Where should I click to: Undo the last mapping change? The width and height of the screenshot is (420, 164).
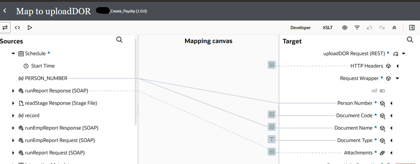[370, 28]
